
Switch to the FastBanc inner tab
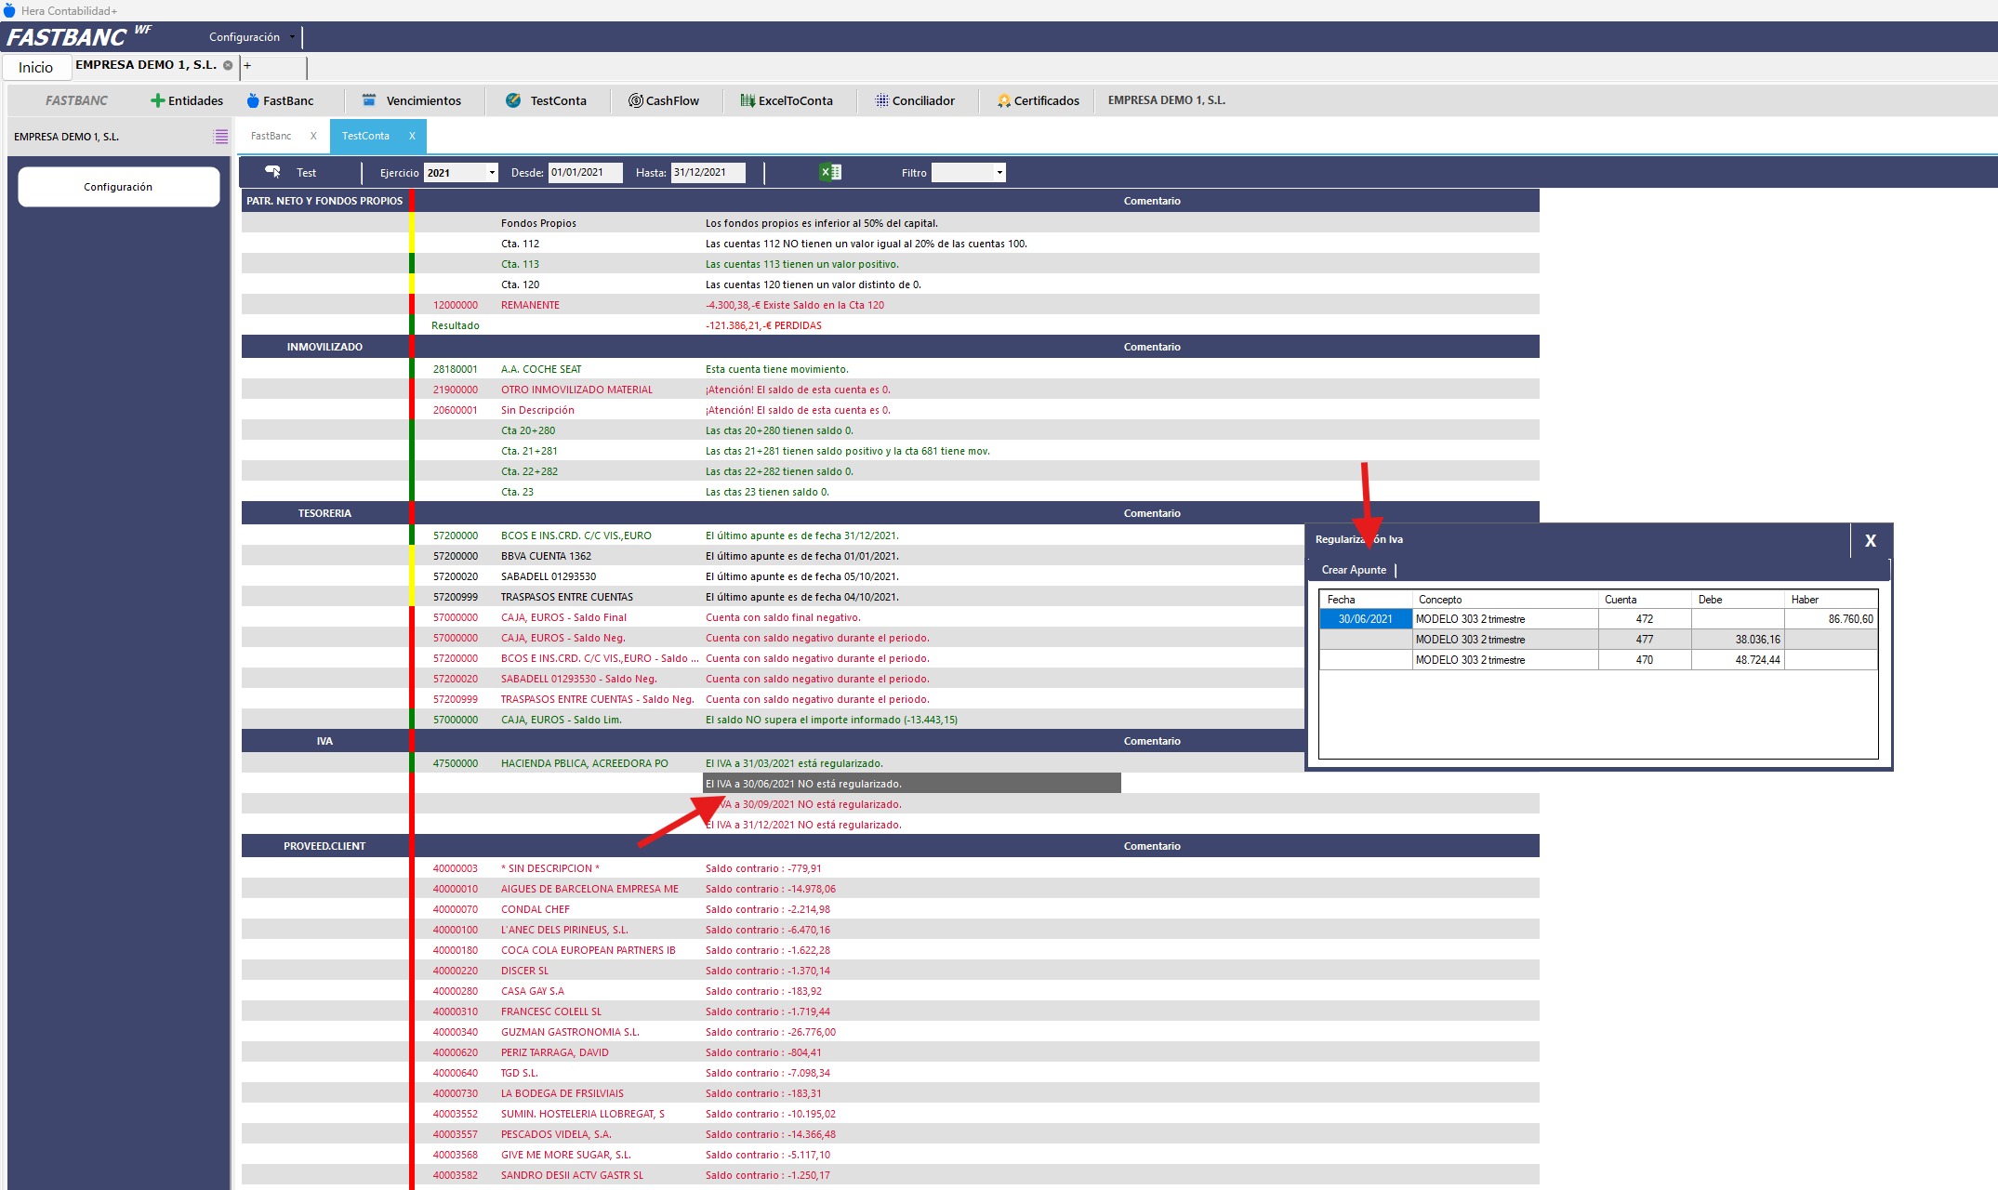click(271, 136)
